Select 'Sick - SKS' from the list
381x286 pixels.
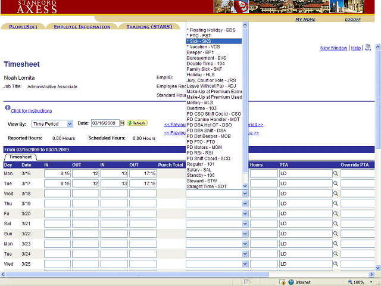(213, 41)
